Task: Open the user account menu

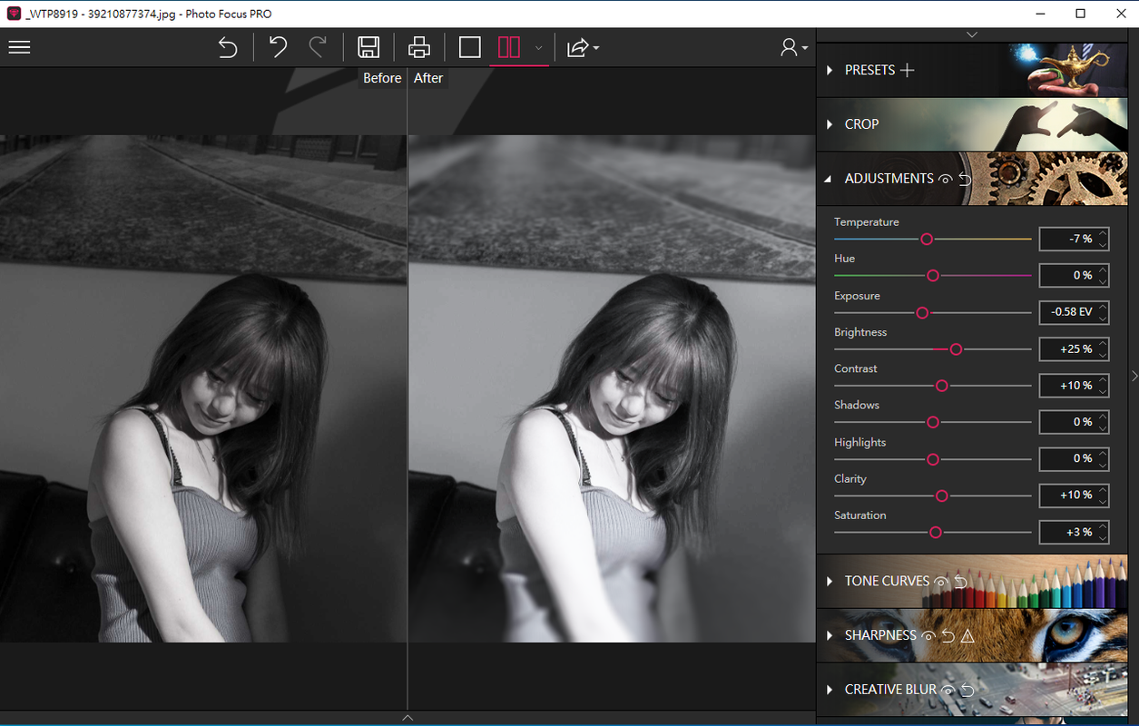Action: [x=794, y=47]
